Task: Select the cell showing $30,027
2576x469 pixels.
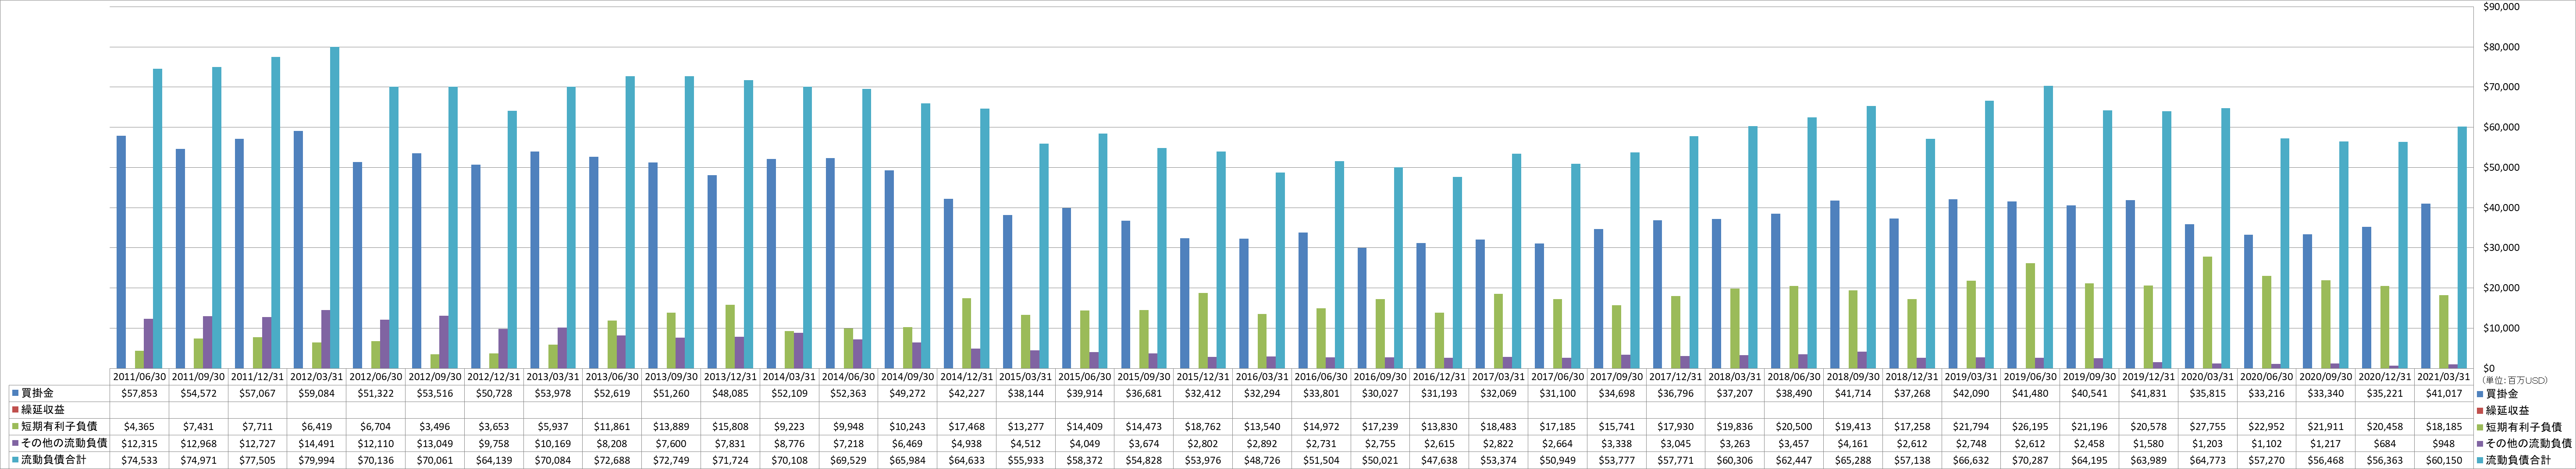Action: pos(1380,394)
